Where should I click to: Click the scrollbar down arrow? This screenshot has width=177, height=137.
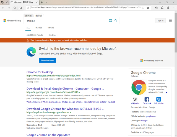[x=176, y=136]
